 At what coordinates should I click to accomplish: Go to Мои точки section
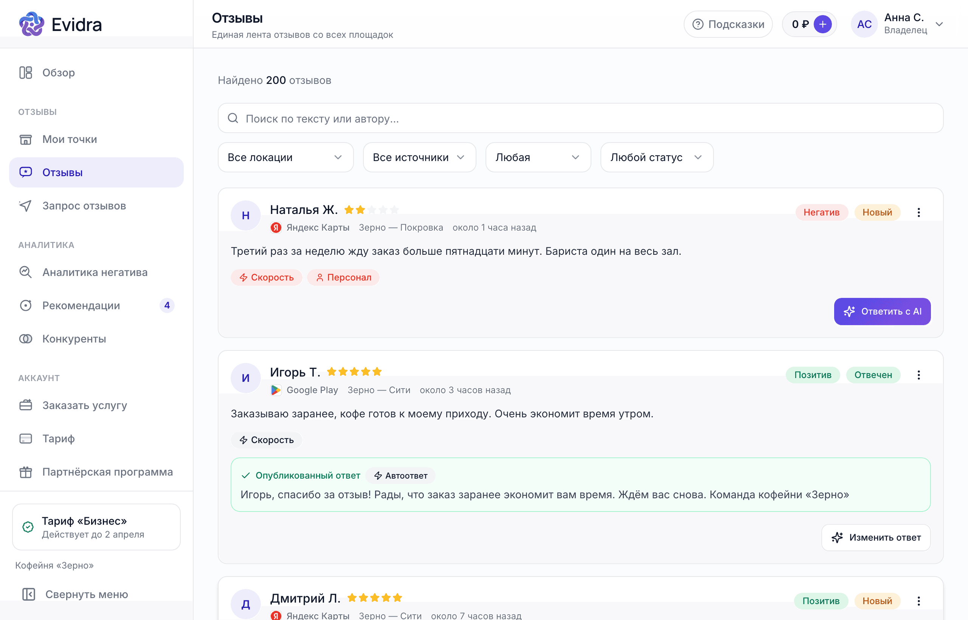pyautogui.click(x=96, y=139)
